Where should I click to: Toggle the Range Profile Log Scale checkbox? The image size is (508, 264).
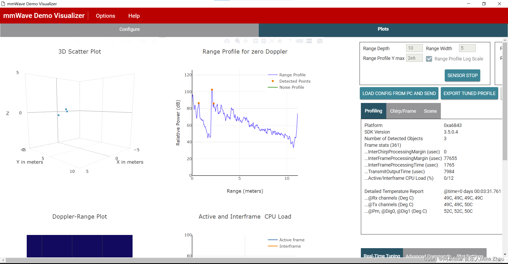tap(429, 59)
